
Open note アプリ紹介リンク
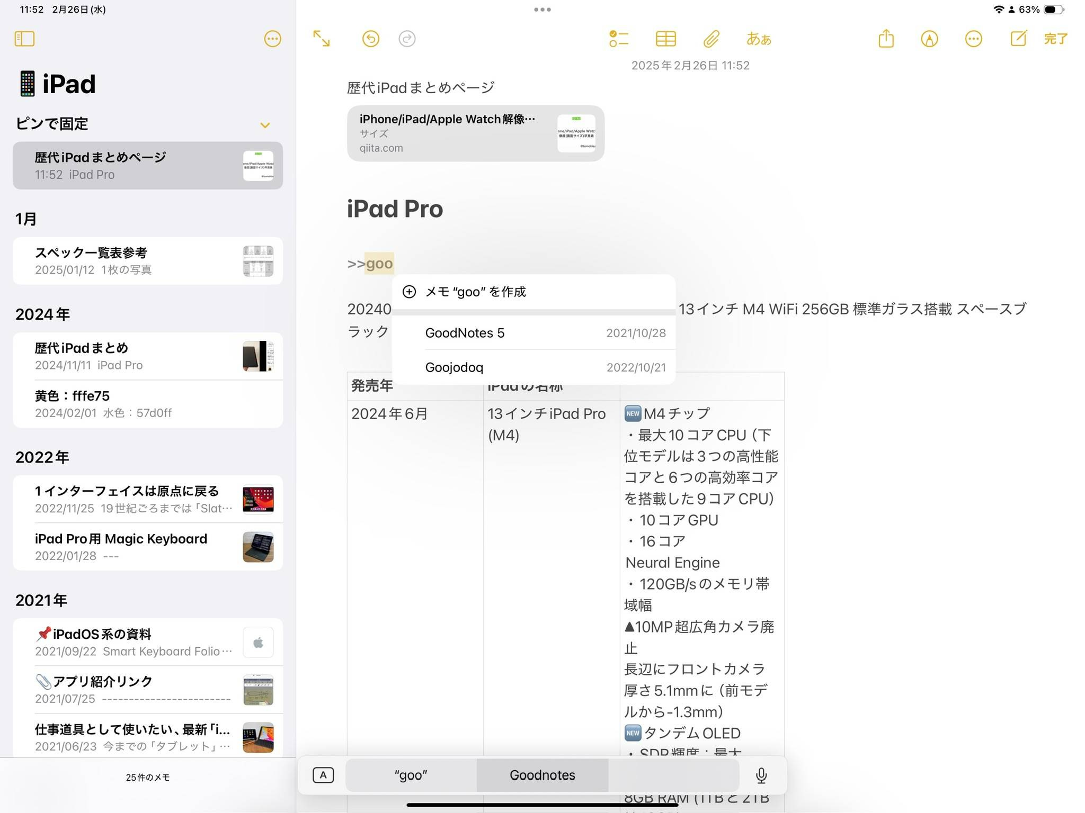click(148, 690)
